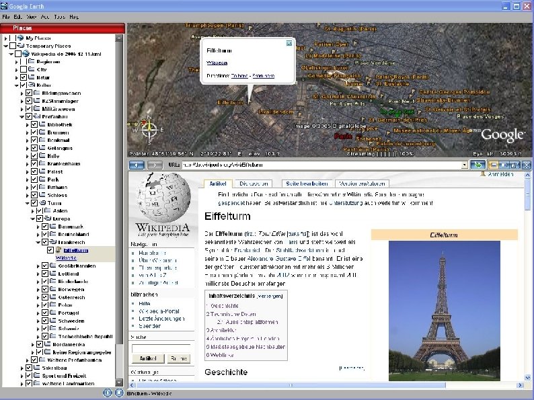This screenshot has height=400, width=534.
Task: Click the compass rose on the map
Action: (x=149, y=129)
